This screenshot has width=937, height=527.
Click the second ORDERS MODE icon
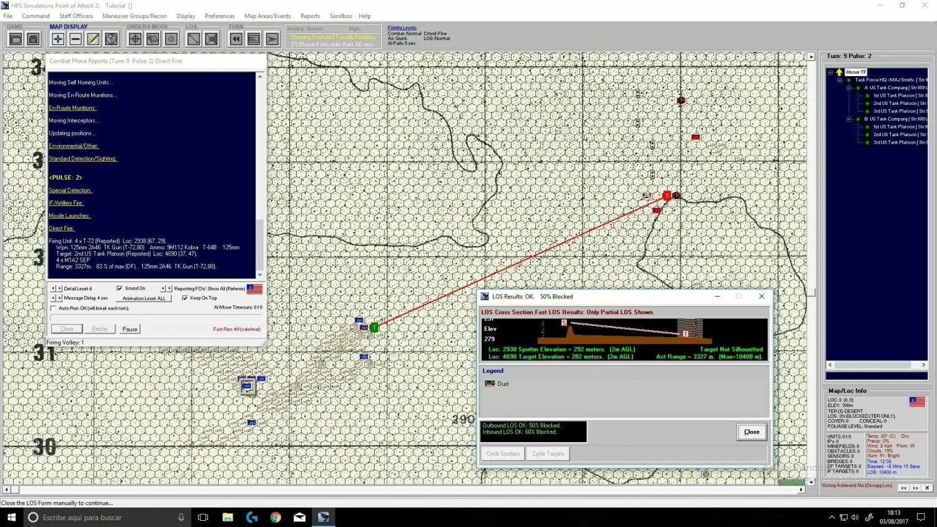click(x=153, y=39)
